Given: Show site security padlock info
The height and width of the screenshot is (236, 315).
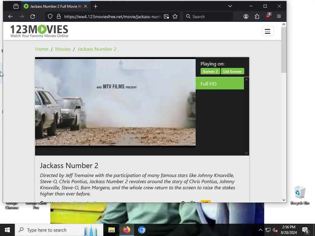Looking at the screenshot, I should [x=59, y=17].
